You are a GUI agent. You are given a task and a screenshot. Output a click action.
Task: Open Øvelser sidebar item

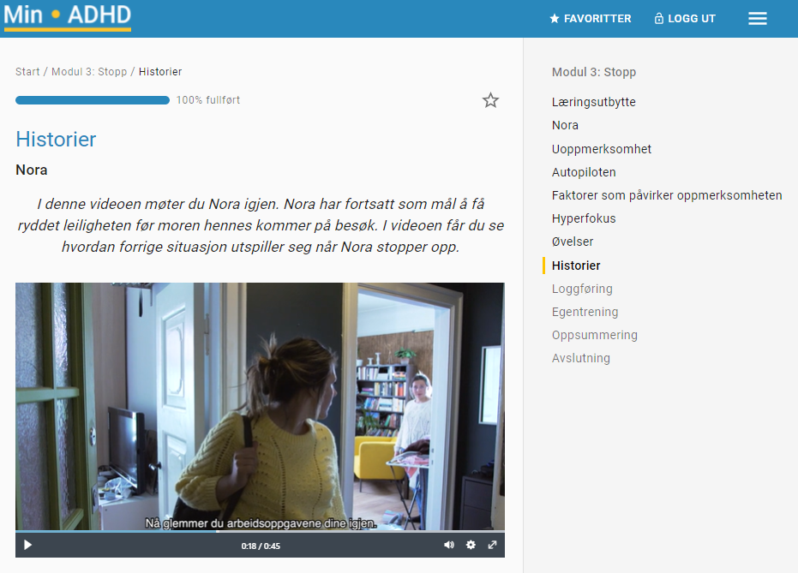point(573,242)
